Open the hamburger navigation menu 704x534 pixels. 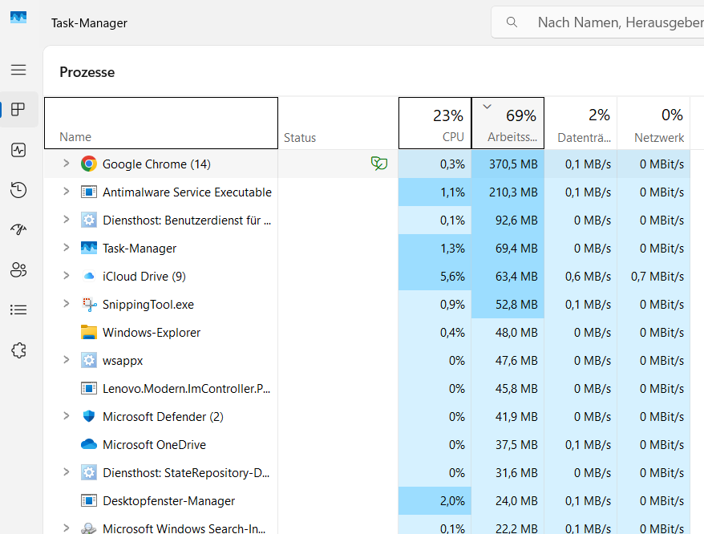18,70
